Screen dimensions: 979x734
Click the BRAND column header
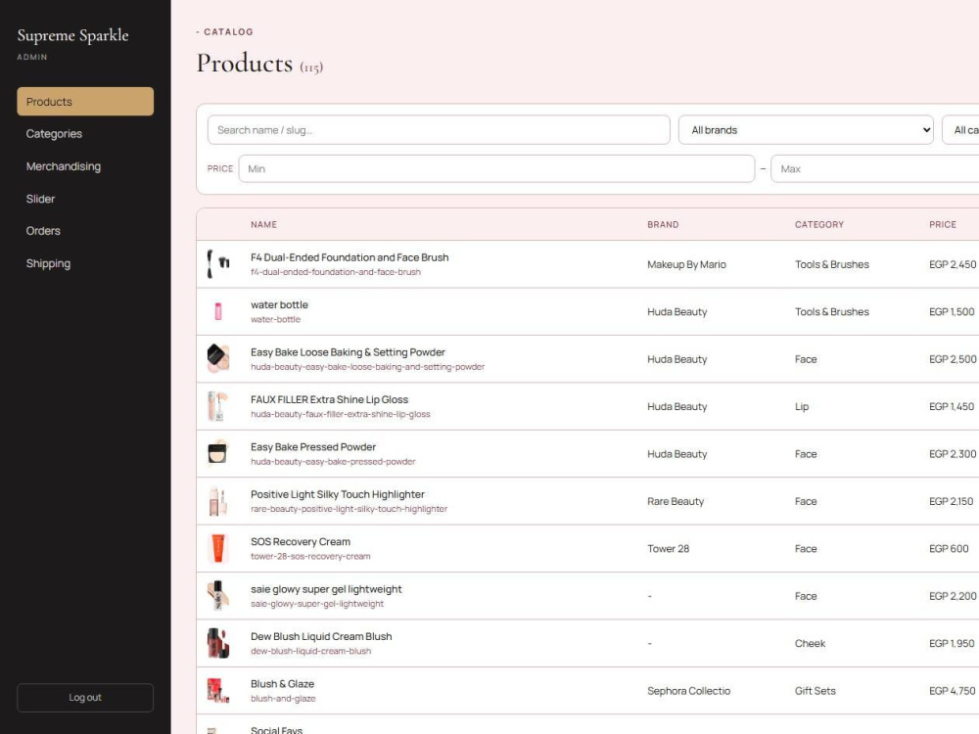click(663, 225)
